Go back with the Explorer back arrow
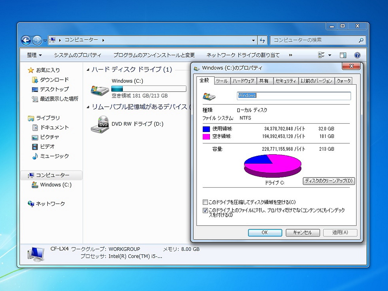 (26, 40)
